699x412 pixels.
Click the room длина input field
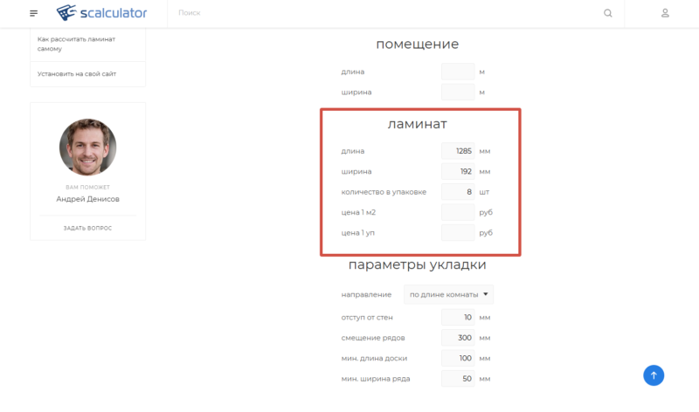(458, 72)
